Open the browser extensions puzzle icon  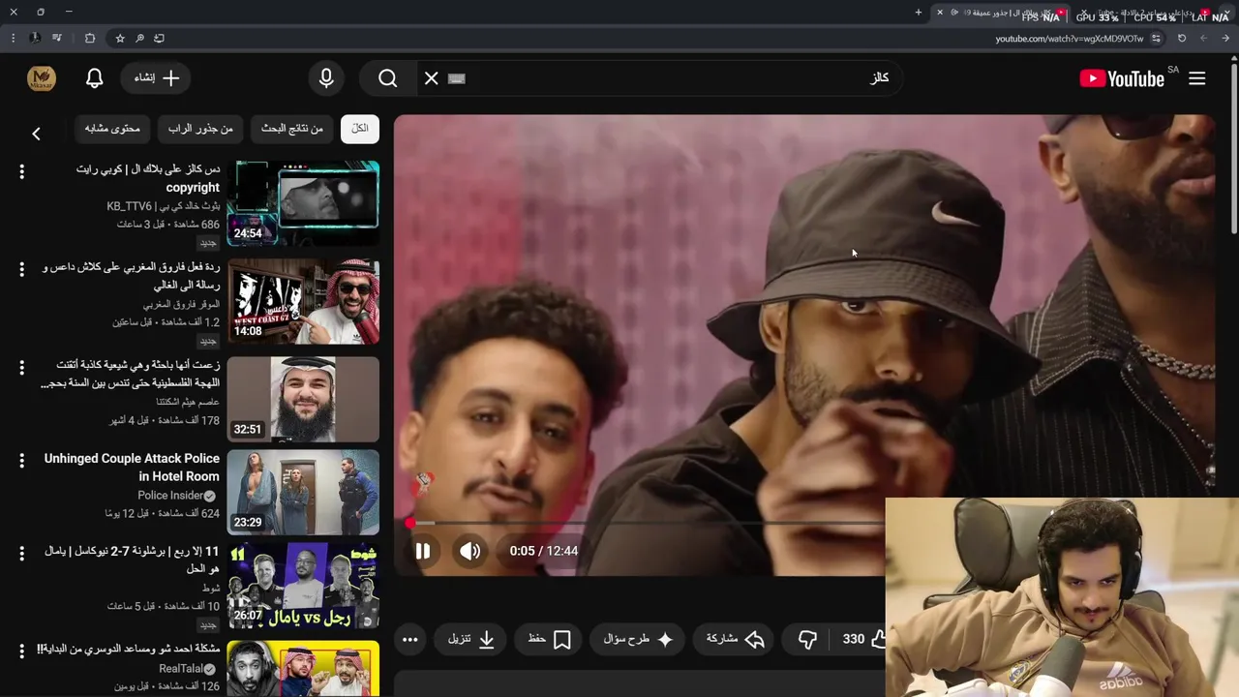point(90,39)
